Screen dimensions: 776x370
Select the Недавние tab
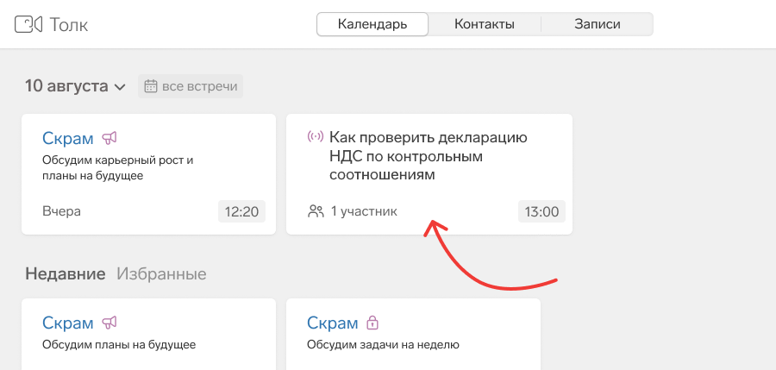[x=66, y=274]
